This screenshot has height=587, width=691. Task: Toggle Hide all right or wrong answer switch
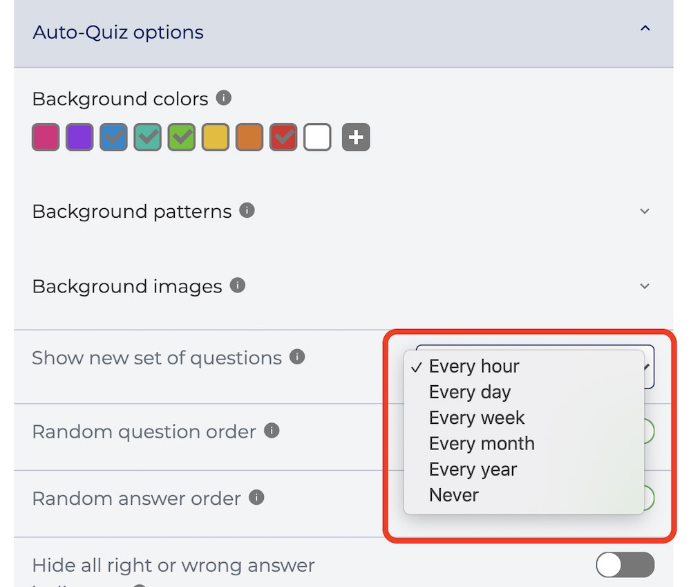(x=625, y=565)
